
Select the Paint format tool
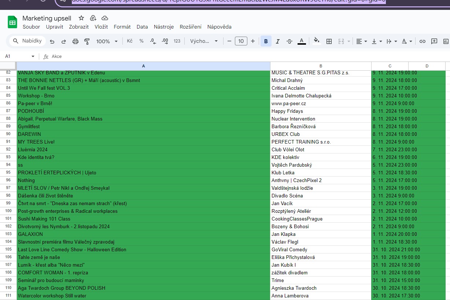pyautogui.click(x=87, y=41)
